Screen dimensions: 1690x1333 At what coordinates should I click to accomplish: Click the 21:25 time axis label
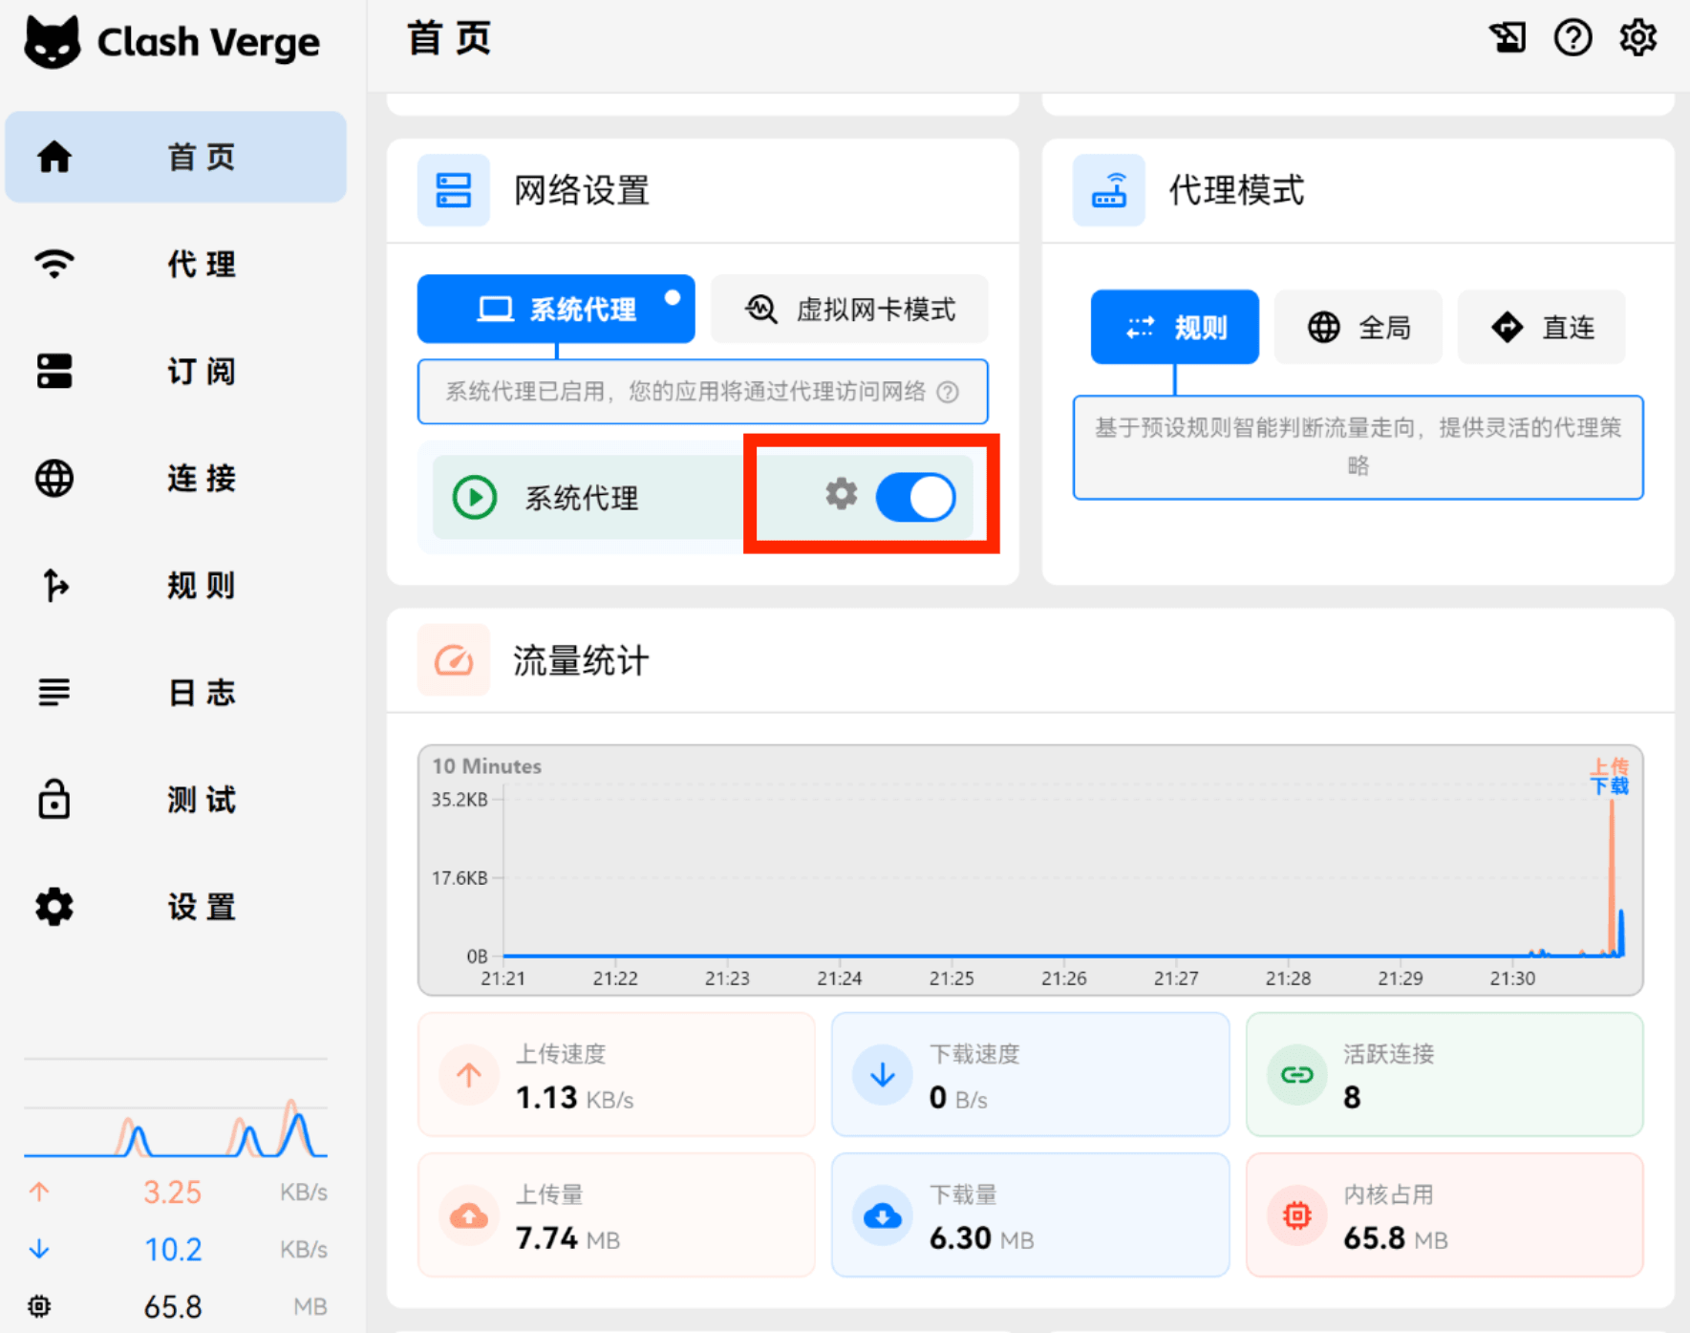[952, 978]
